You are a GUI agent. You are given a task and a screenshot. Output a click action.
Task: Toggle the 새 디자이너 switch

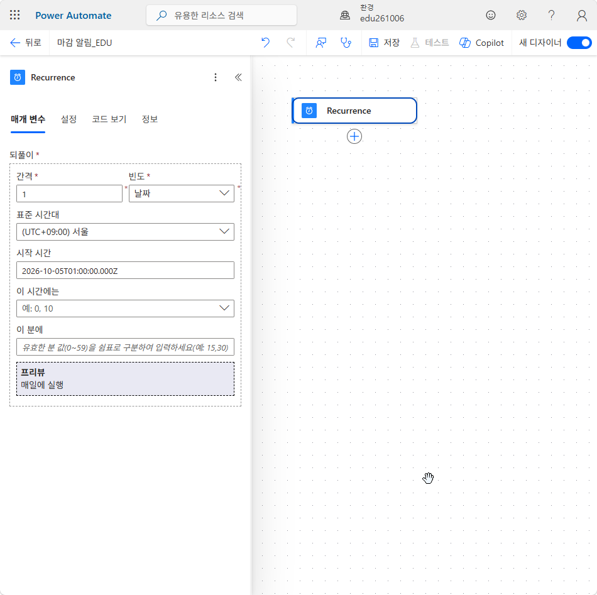[x=579, y=43]
